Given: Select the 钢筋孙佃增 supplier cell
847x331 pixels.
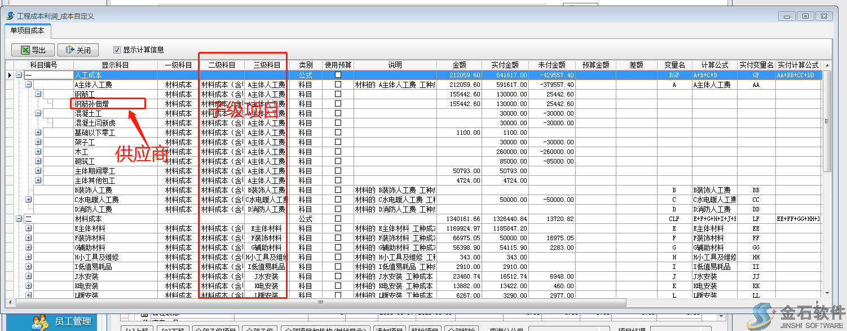Looking at the screenshot, I should pos(107,104).
